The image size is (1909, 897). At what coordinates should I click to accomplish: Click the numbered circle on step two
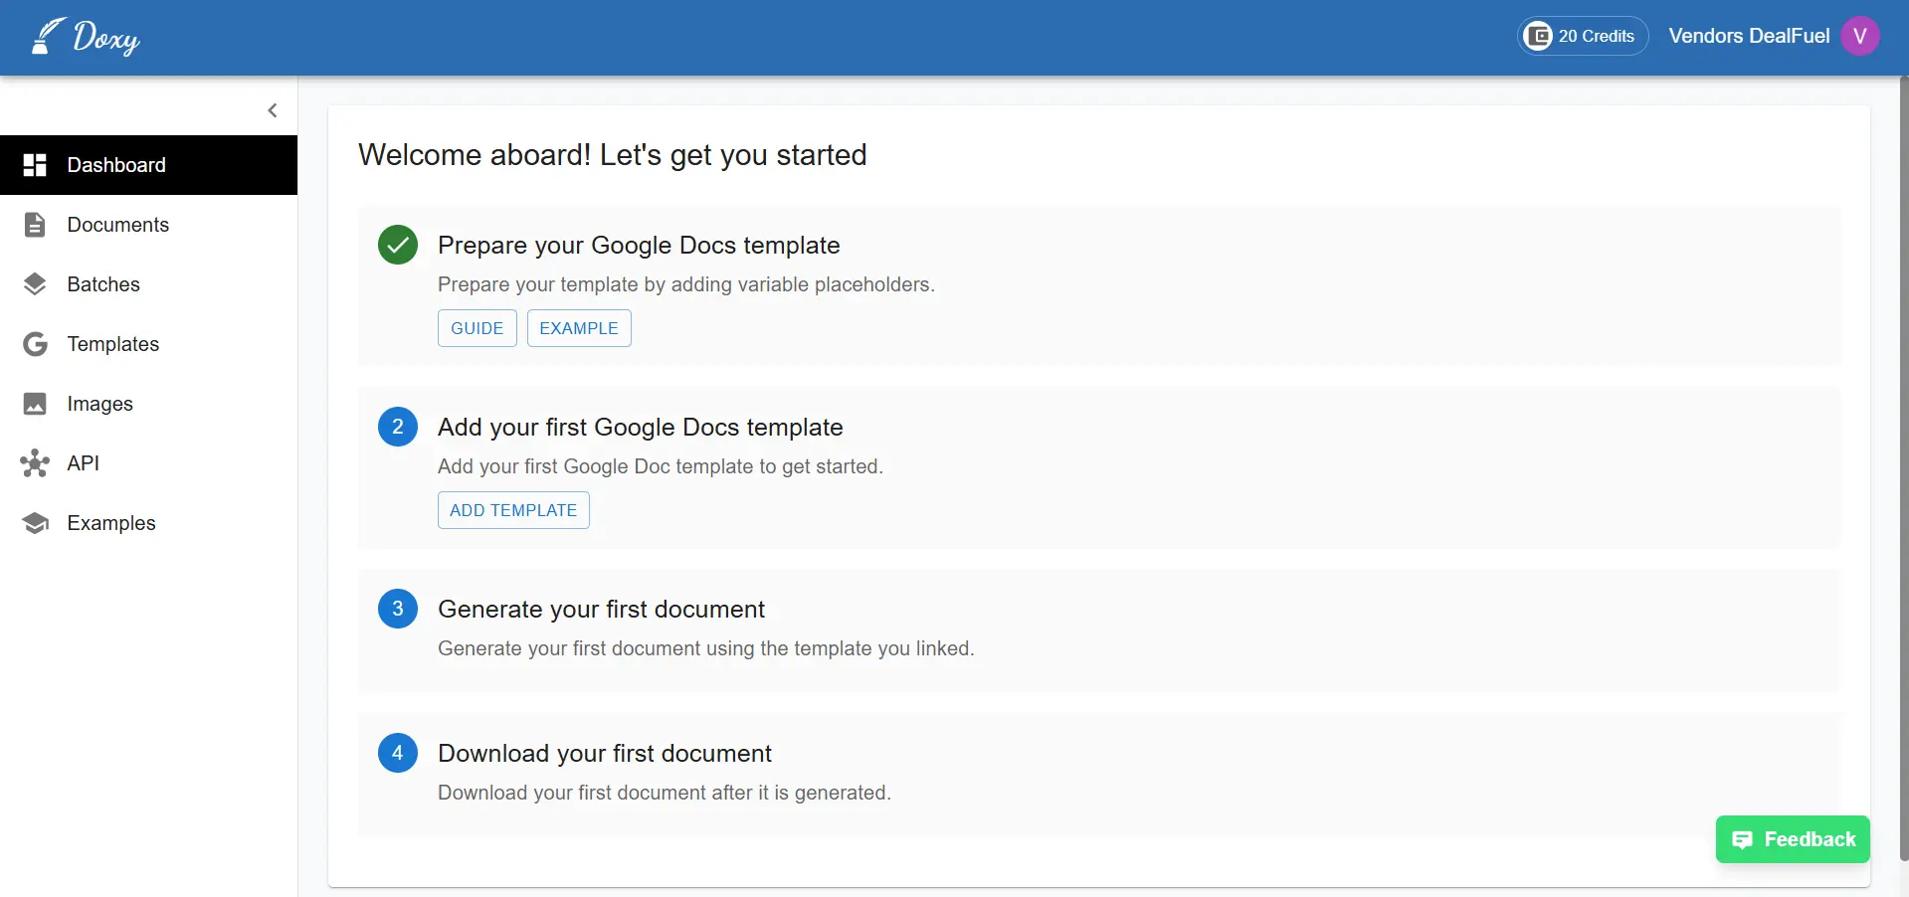click(x=398, y=427)
